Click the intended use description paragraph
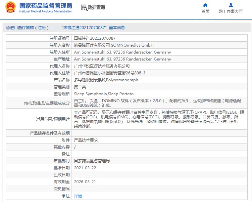 (x=159, y=119)
